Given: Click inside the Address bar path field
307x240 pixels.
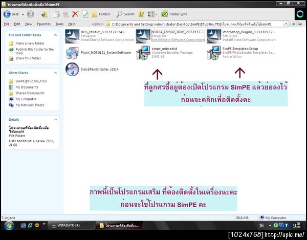Looking at the screenshot, I should pyautogui.click(x=194, y=24).
